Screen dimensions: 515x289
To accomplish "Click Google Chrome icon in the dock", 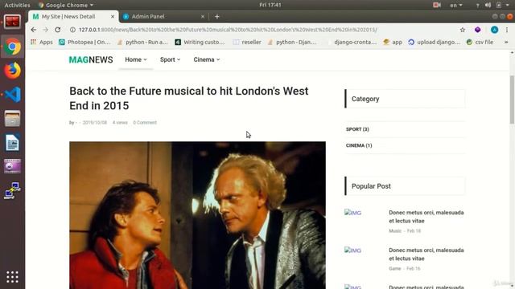I will [x=13, y=47].
